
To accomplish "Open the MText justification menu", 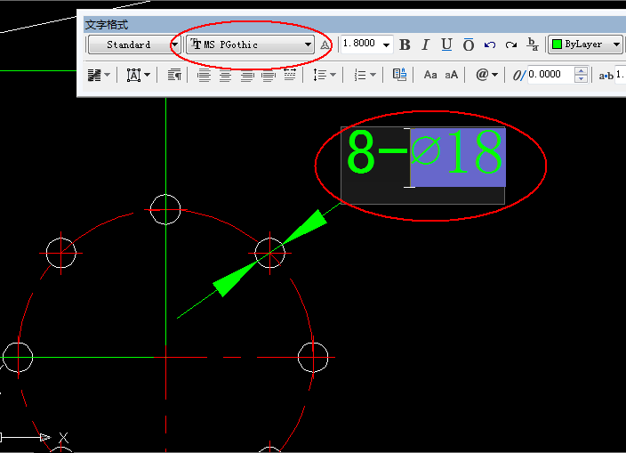I will pos(138,75).
